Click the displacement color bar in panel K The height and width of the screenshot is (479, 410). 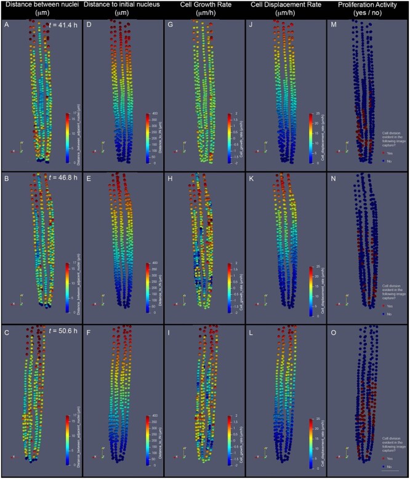coord(311,291)
